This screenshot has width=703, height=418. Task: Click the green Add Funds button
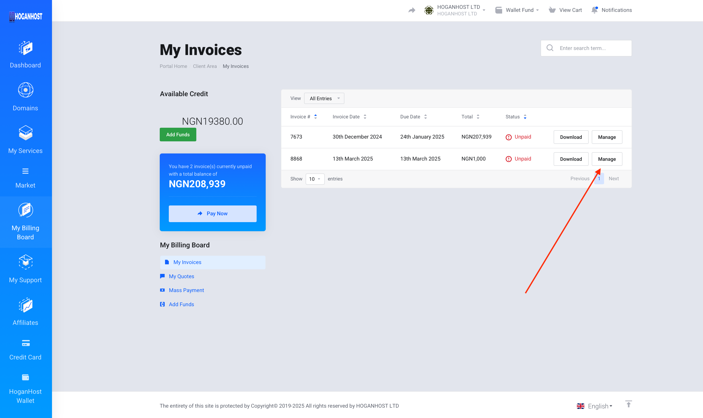[x=178, y=135]
